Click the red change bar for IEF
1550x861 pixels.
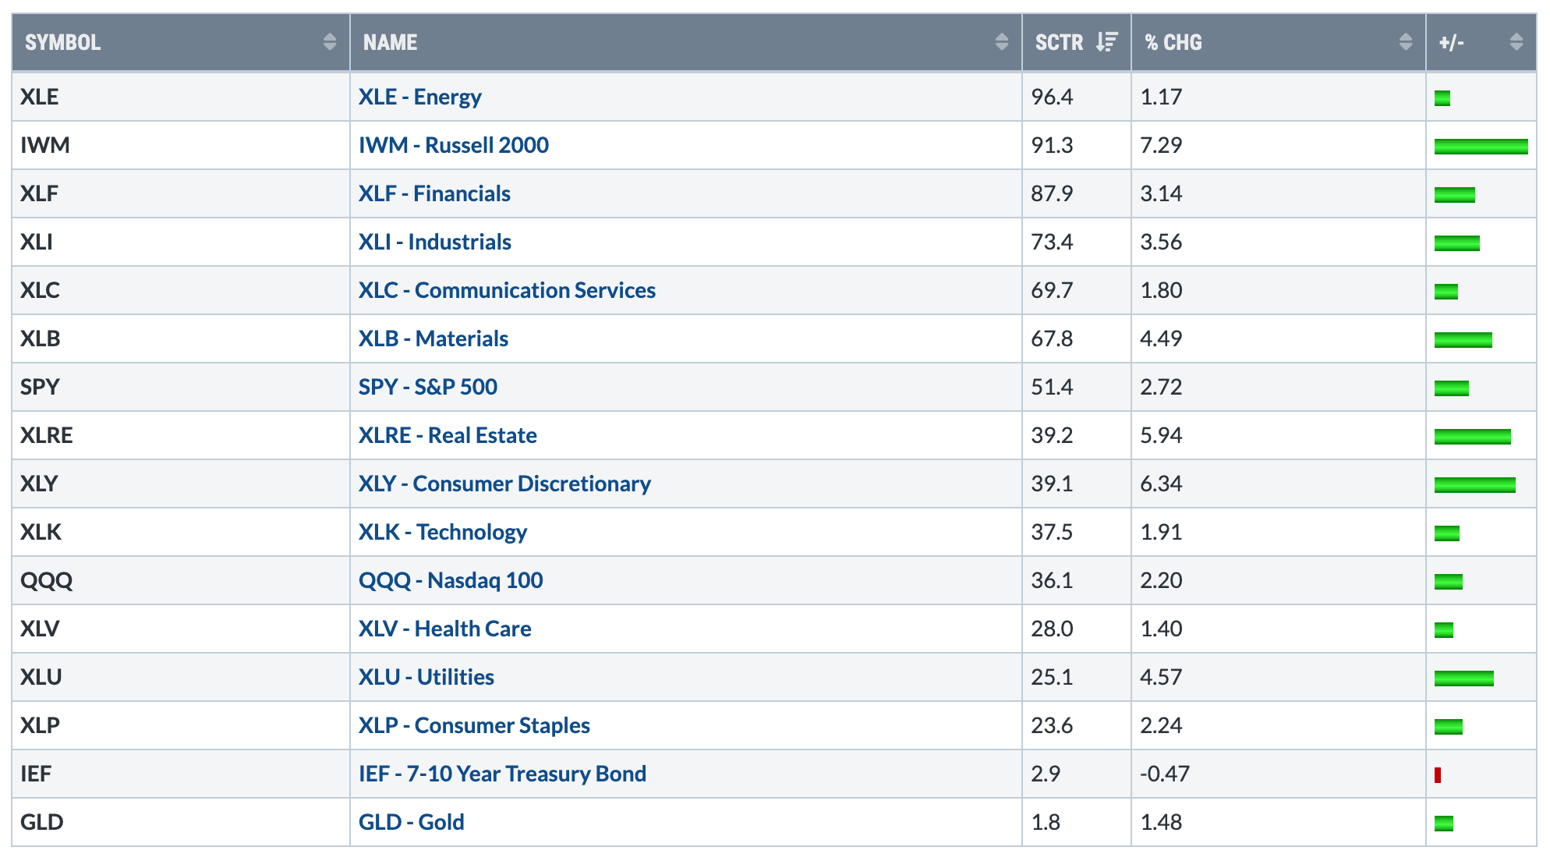[1438, 774]
